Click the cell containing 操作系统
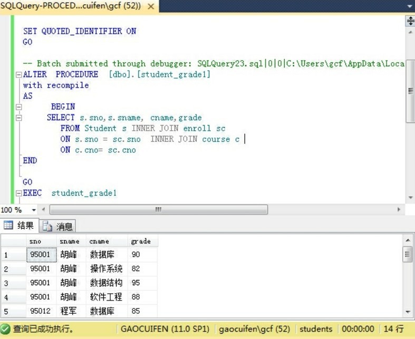Viewport: 415px width, 339px height. pyautogui.click(x=106, y=269)
